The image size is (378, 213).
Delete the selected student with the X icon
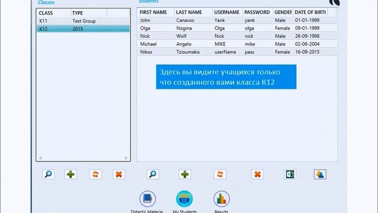[x=258, y=174]
